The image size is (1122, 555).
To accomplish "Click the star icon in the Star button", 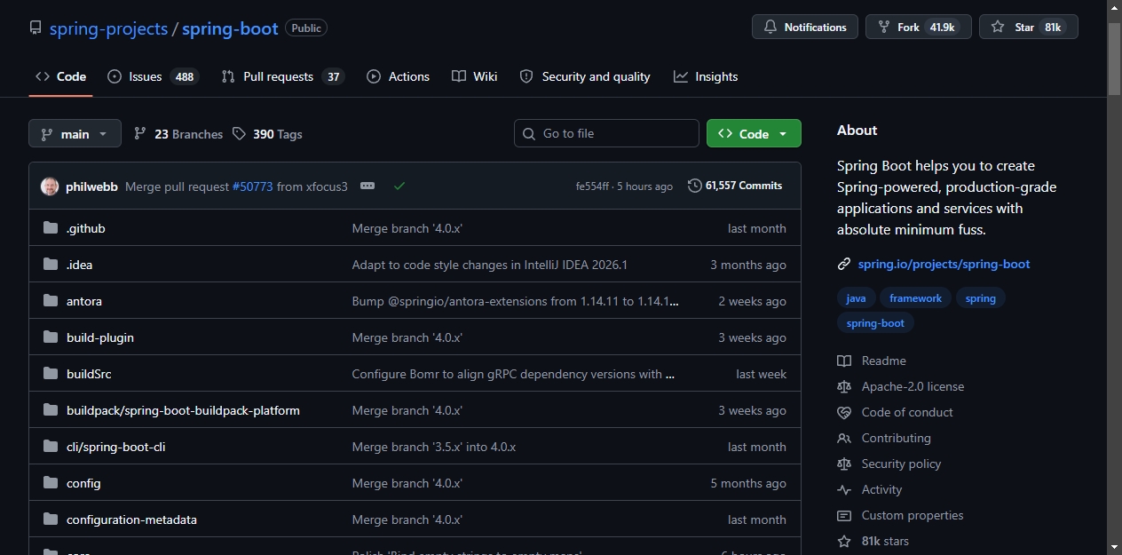I will pos(998,28).
